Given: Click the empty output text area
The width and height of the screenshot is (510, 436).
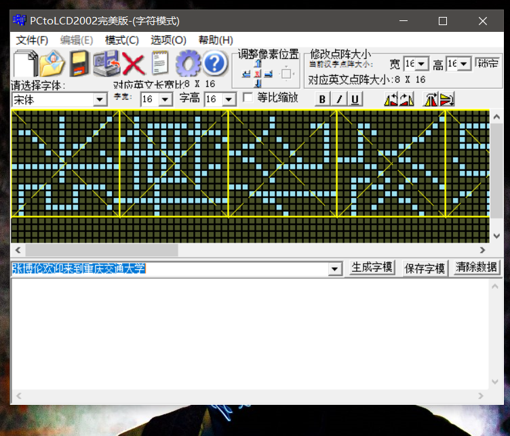Looking at the screenshot, I should pos(250,334).
